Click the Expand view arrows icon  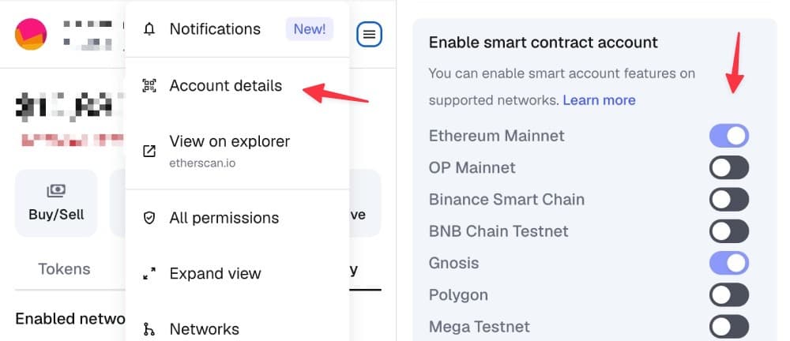pyautogui.click(x=149, y=274)
